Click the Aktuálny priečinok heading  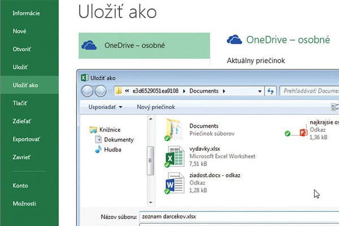pos(256,60)
